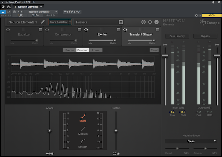Select the Exciter module tab
Viewport: 222px width, 157px height.
tap(102, 36)
